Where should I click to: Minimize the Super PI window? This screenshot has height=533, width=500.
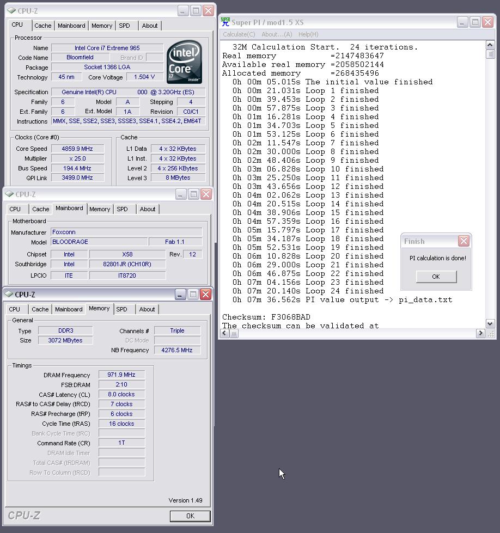coord(462,22)
